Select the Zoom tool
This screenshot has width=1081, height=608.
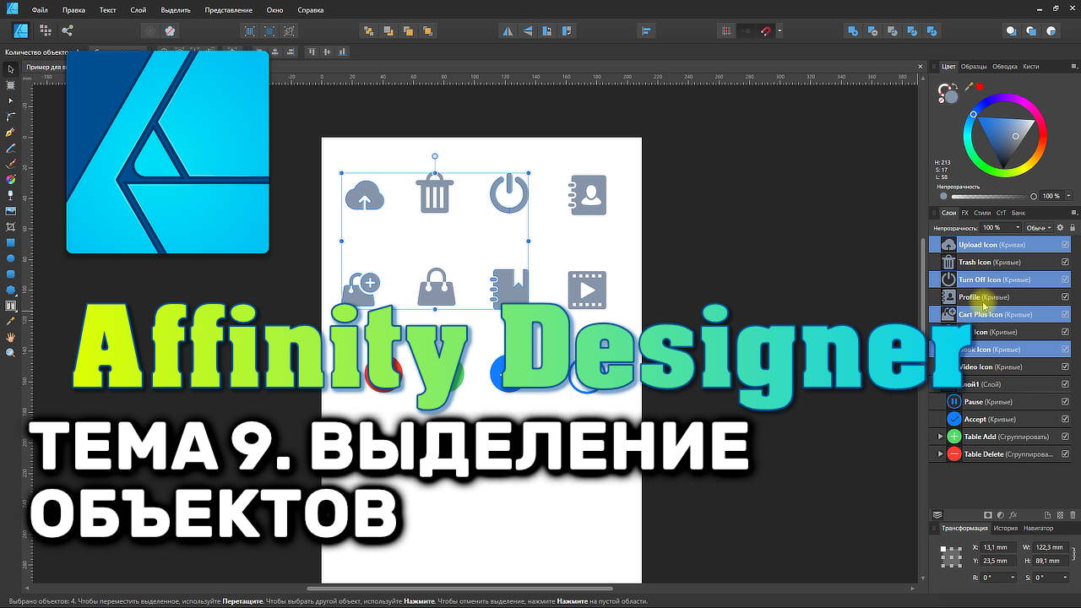tap(11, 353)
